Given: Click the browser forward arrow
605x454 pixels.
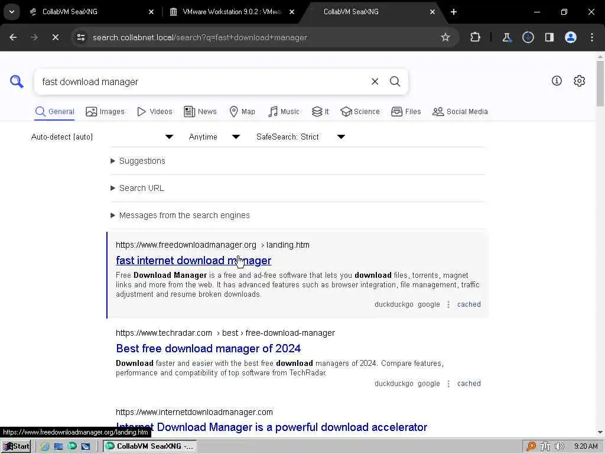Looking at the screenshot, I should (34, 37).
